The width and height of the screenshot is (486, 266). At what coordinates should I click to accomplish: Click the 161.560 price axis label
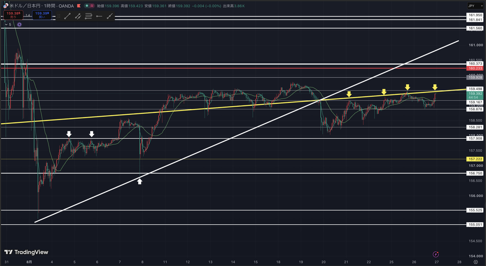coord(475,28)
